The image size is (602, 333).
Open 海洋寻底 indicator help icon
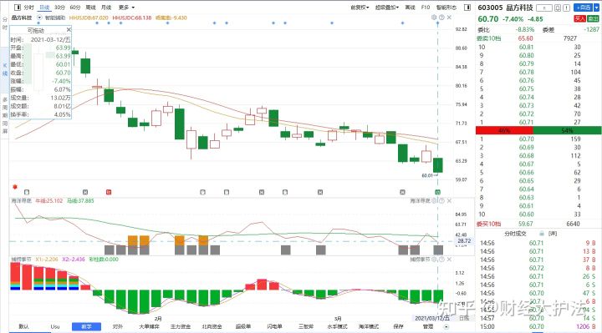pyautogui.click(x=441, y=200)
